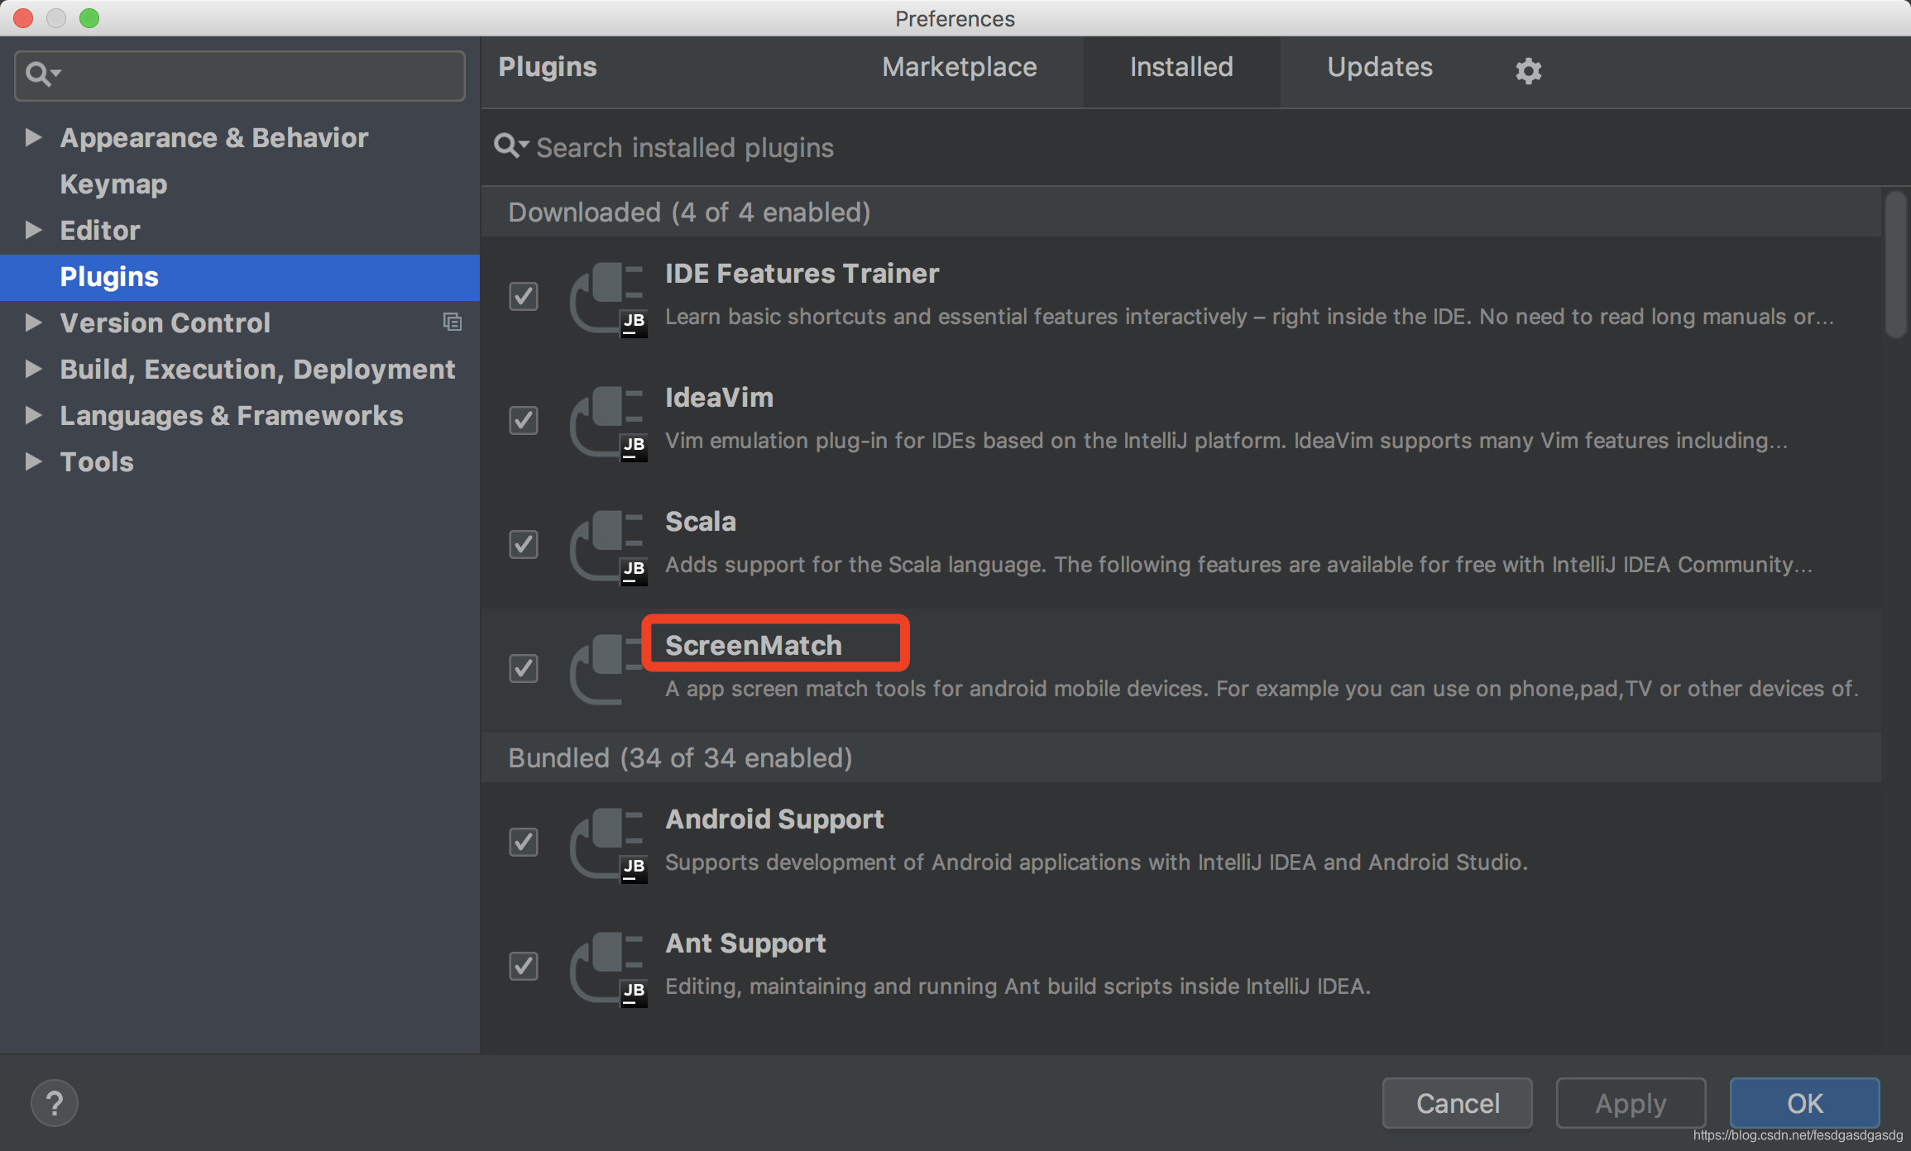Open the installed plugins search options dropdown

tap(511, 146)
